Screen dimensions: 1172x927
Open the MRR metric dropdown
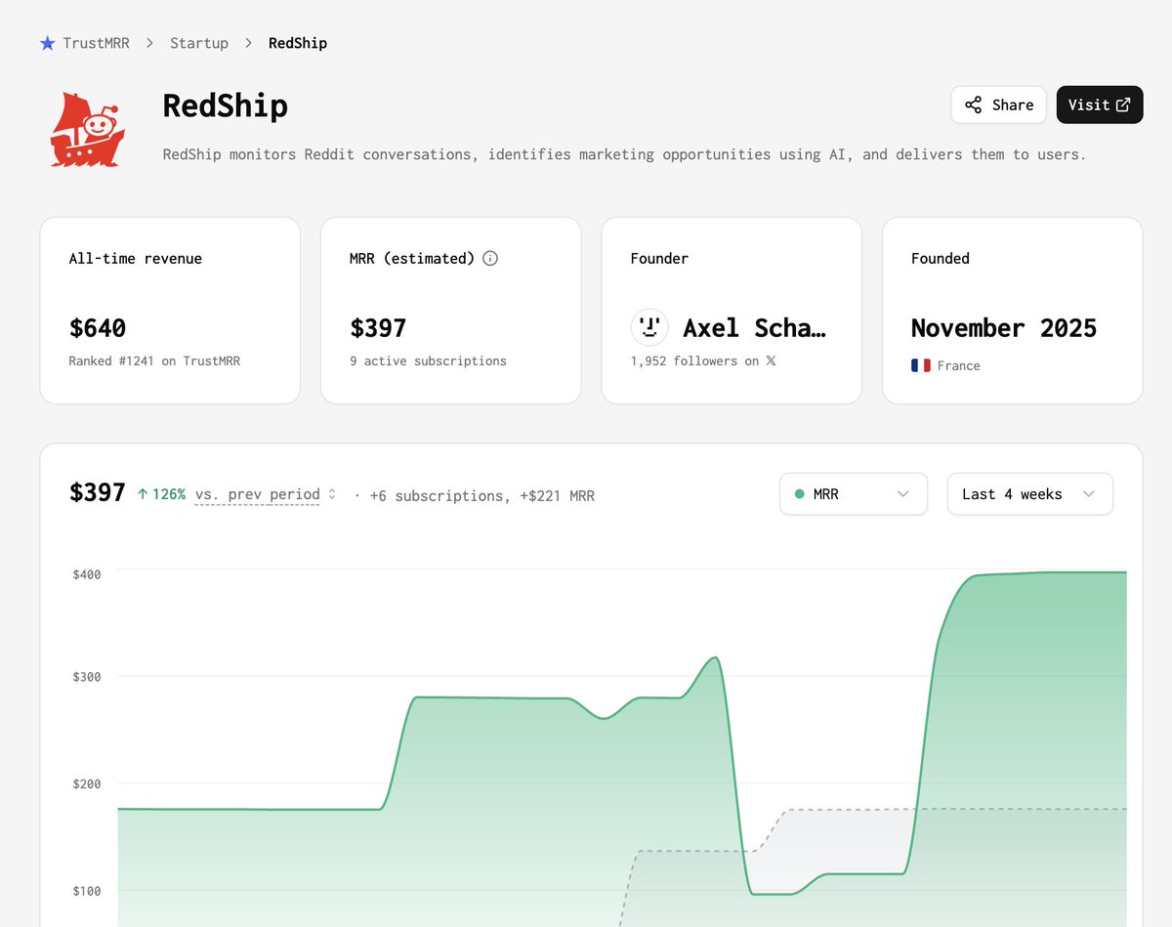[x=854, y=494]
